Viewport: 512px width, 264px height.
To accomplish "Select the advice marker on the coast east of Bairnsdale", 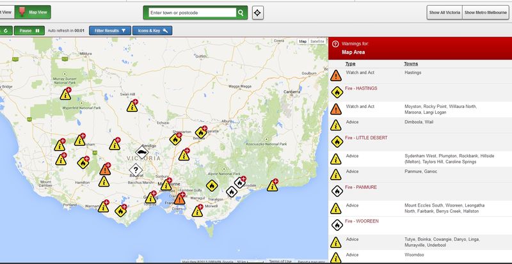I will [x=272, y=186].
